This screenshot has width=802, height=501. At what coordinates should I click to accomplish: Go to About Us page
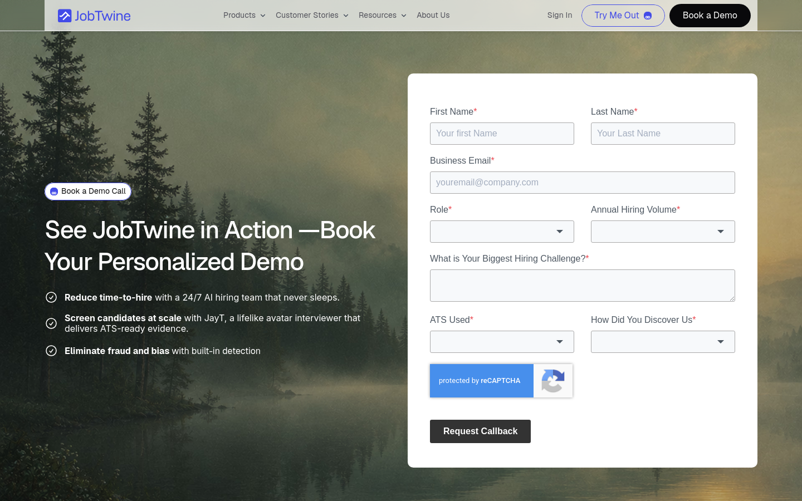433,15
